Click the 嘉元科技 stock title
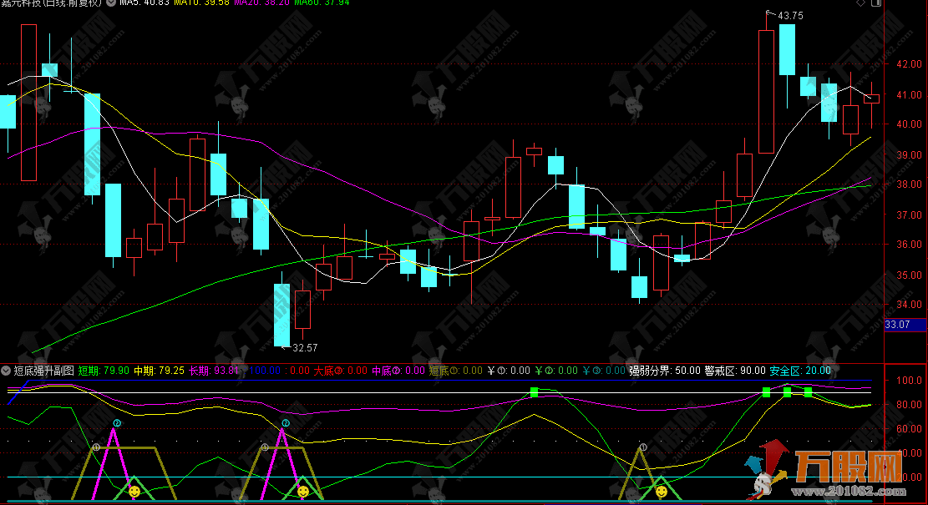This screenshot has width=928, height=505. [25, 3]
